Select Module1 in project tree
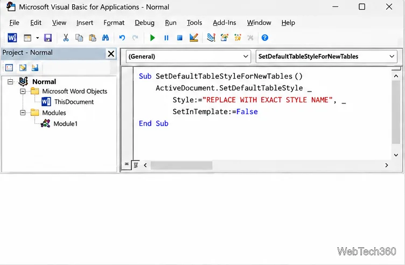Screen dimensions: 405x265 [65, 124]
